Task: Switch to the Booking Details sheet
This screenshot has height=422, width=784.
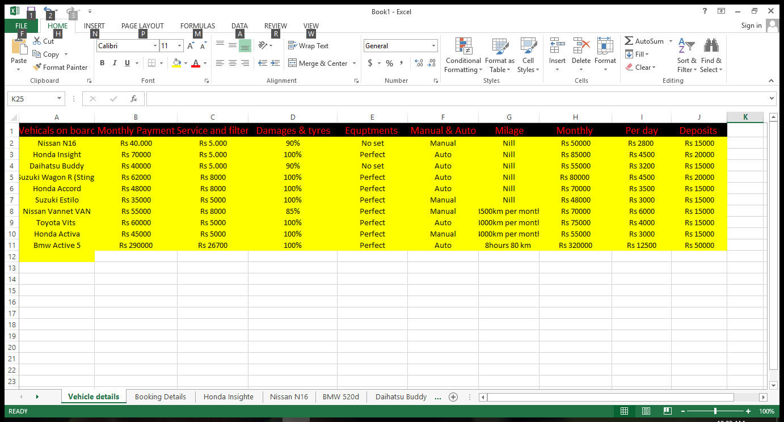Action: pyautogui.click(x=160, y=397)
